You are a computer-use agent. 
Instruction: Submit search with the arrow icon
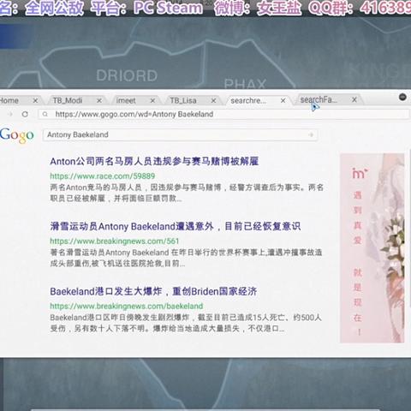(x=311, y=134)
